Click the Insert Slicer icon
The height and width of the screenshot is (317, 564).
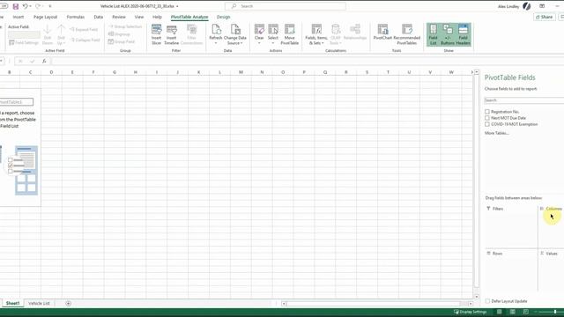point(156,34)
